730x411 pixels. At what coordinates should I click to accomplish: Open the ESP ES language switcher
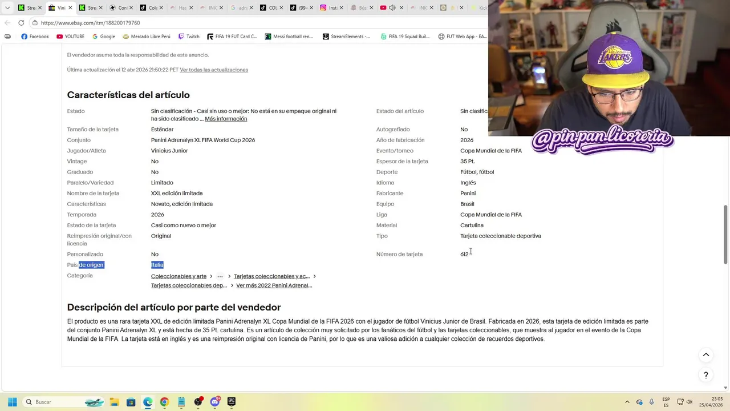tap(666, 402)
